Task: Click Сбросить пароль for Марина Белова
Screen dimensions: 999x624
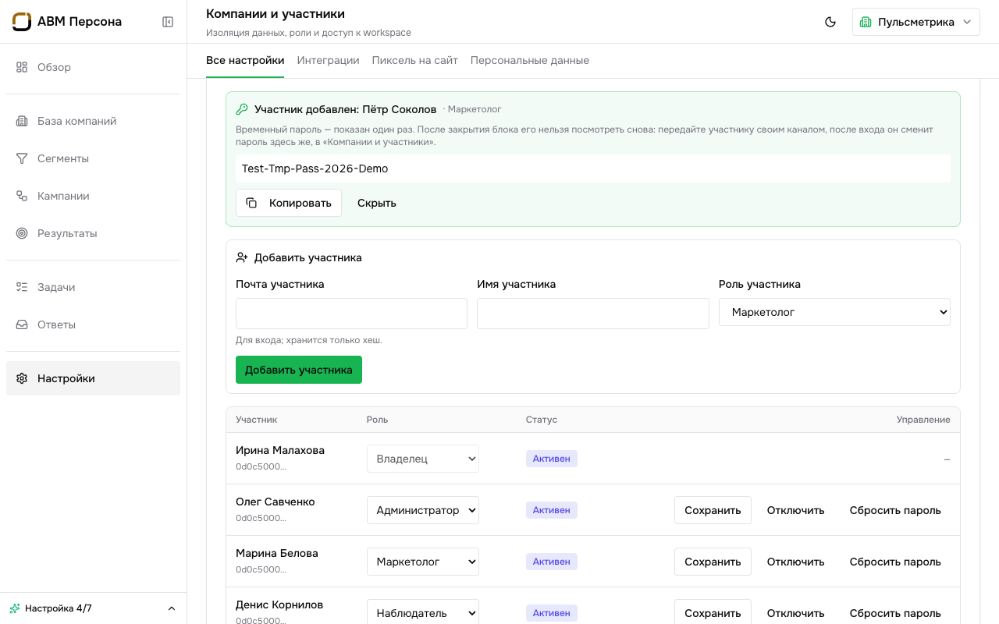Action: (895, 562)
